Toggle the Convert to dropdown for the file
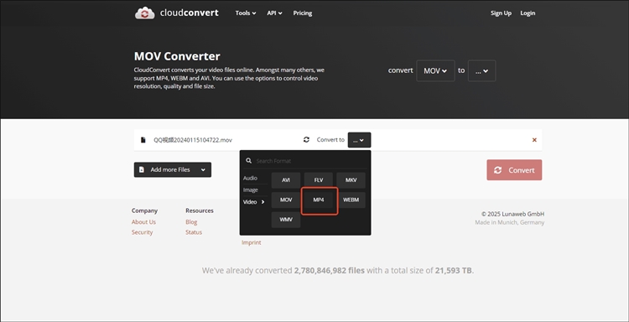Screen dimensions: 629x322 pos(359,140)
